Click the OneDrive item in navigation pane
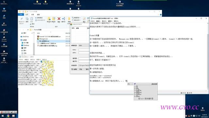Viewport: 209px width, 118px height. [24, 36]
